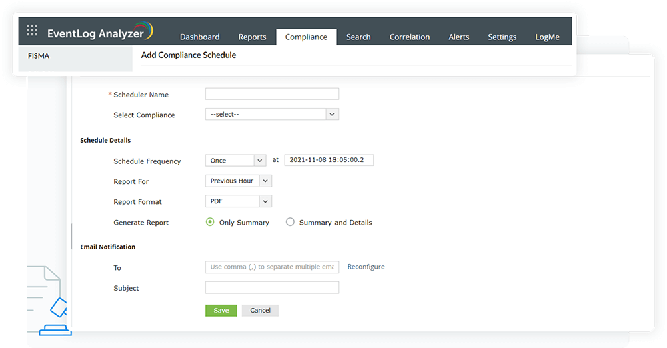667x348 pixels.
Task: Open the Settings tab
Action: 502,37
